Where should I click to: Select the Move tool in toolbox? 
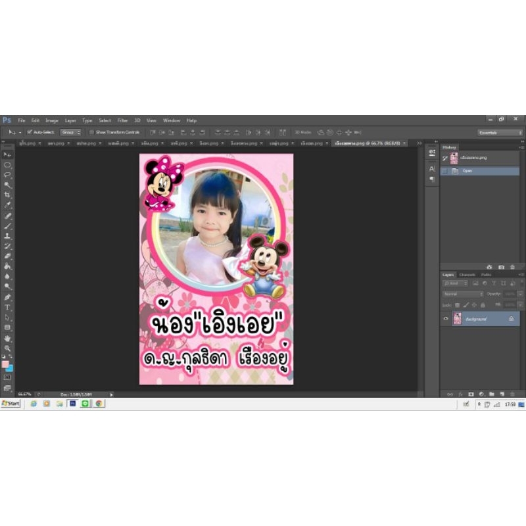coord(7,155)
